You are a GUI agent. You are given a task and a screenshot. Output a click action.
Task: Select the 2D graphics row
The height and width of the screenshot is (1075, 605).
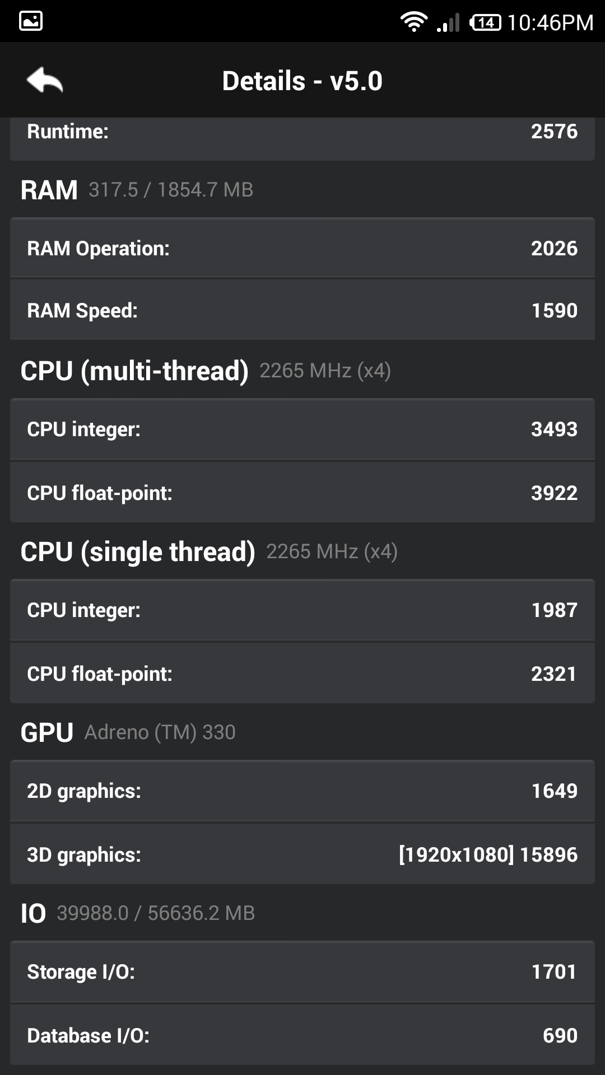[302, 791]
